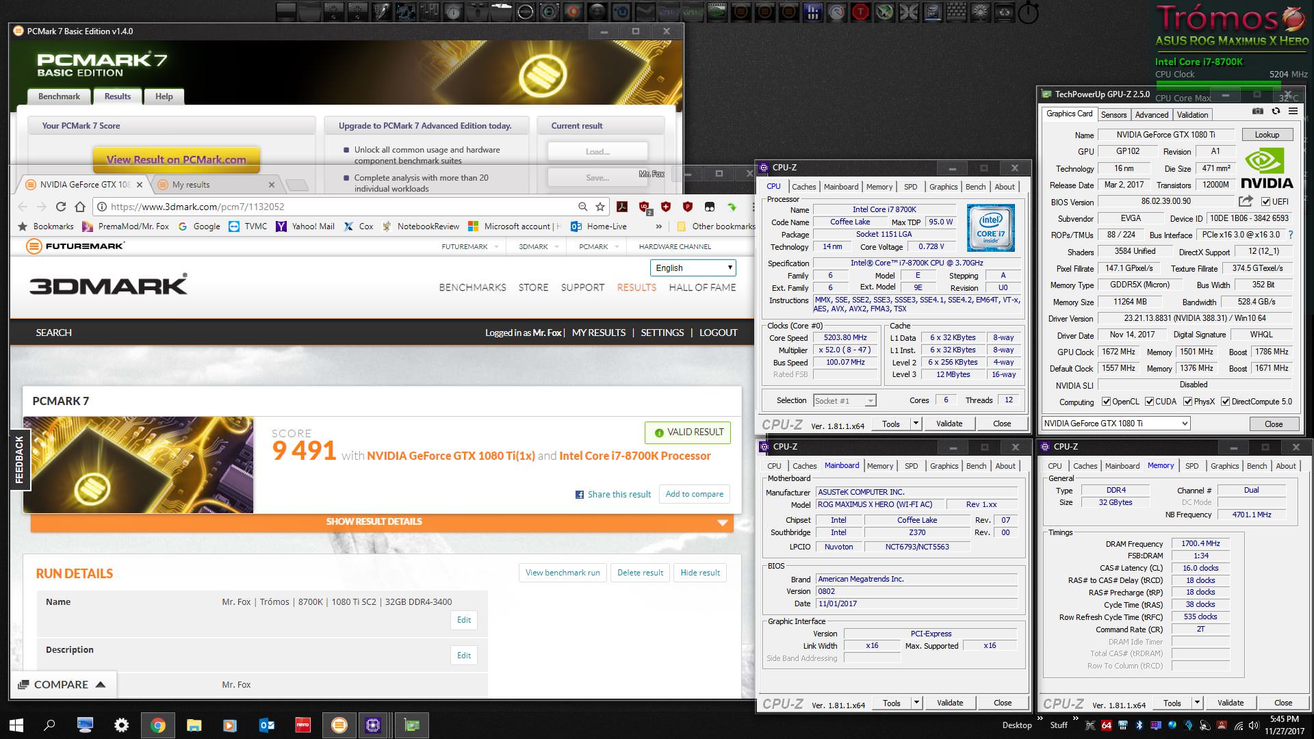Reload the 3DMark page in Chrome

tap(61, 207)
